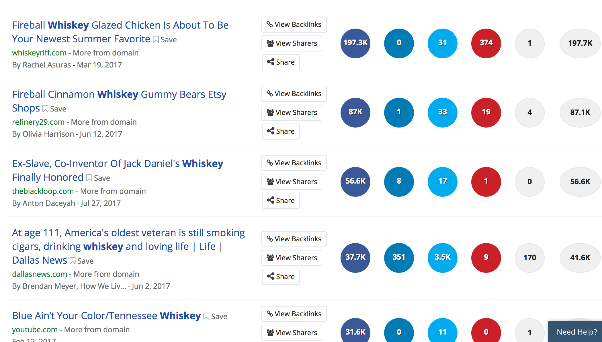View Backlinks for the YouTube Tennessee Whiskey result
The image size is (602, 342).
[294, 314]
